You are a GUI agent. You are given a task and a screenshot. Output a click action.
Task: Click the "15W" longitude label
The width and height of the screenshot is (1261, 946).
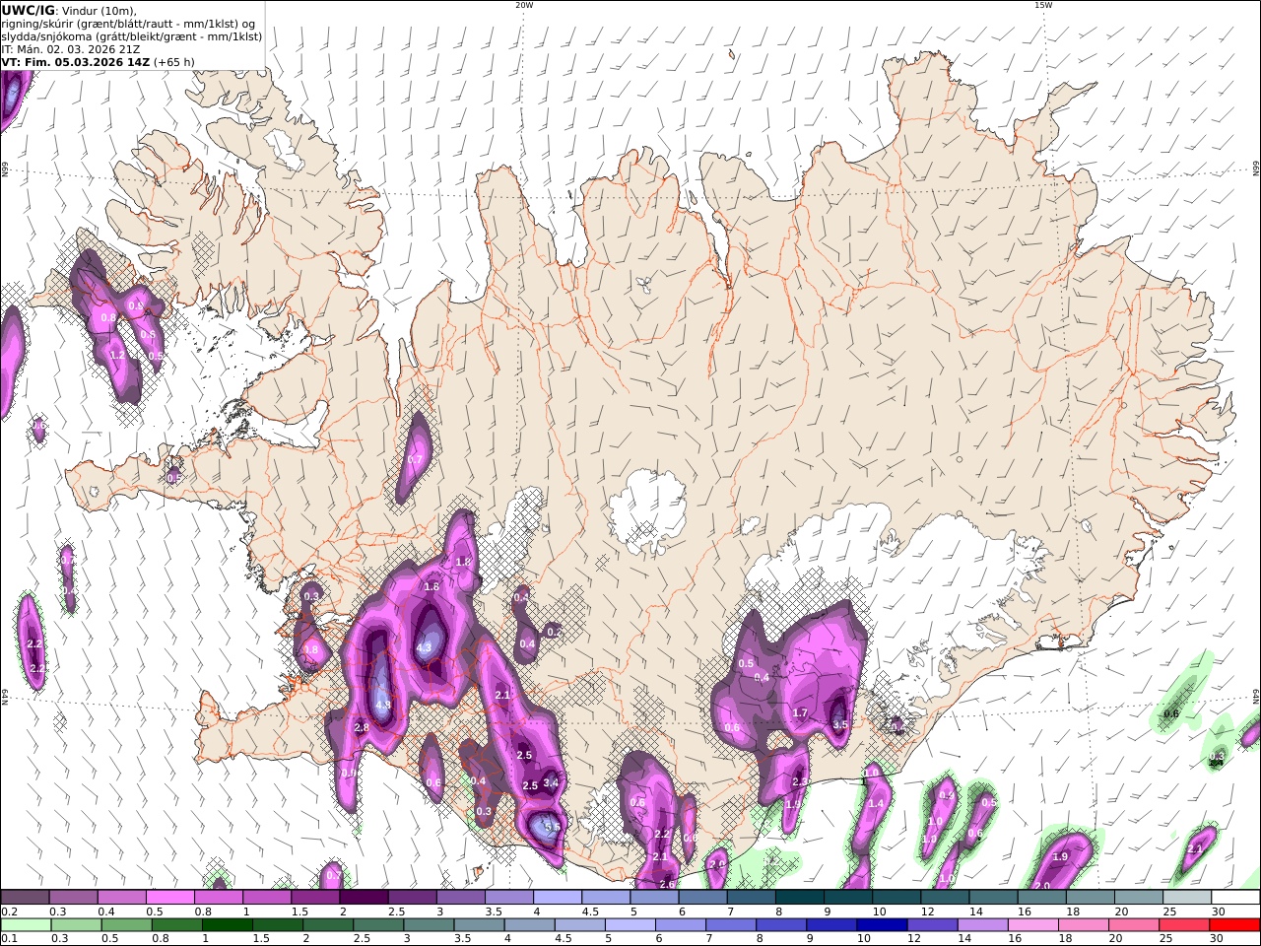[1043, 5]
